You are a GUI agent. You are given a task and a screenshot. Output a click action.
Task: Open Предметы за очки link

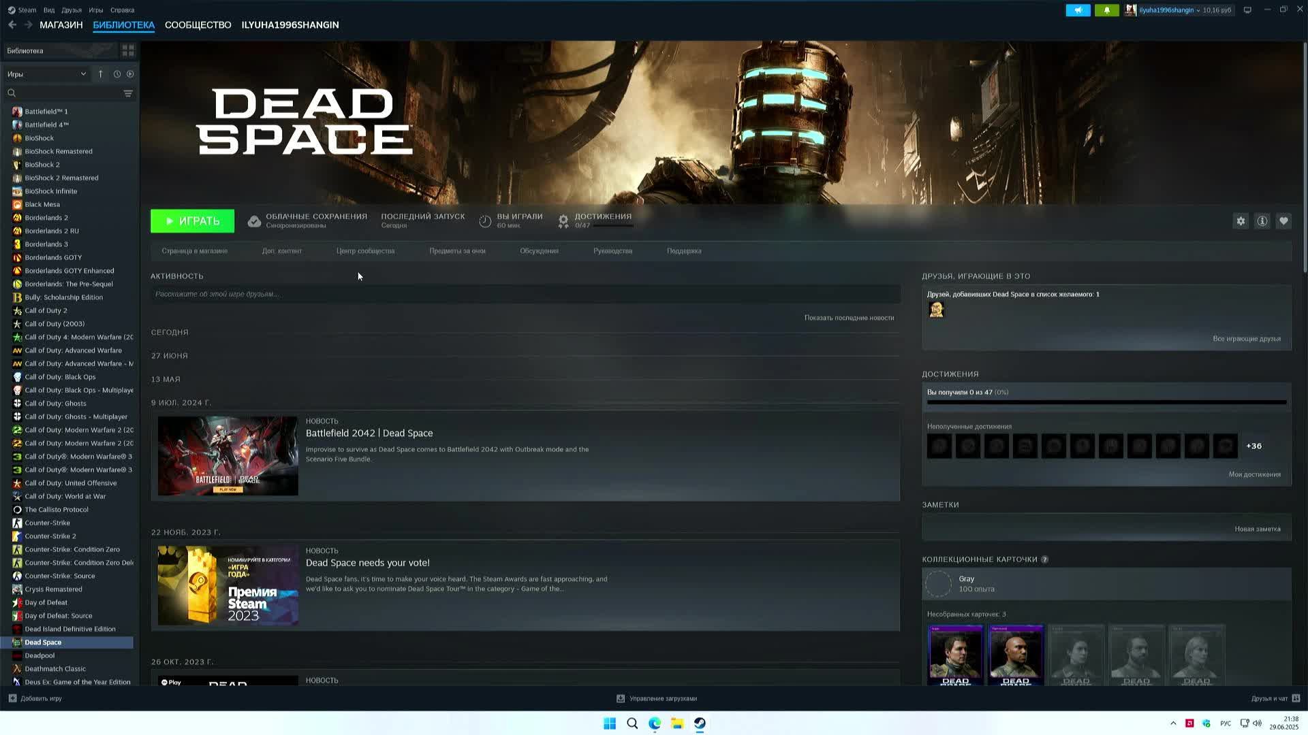point(457,251)
